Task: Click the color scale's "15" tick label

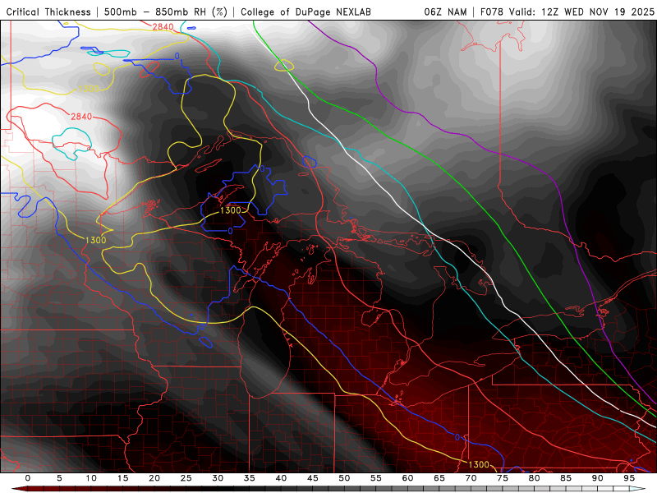Action: coord(122,478)
